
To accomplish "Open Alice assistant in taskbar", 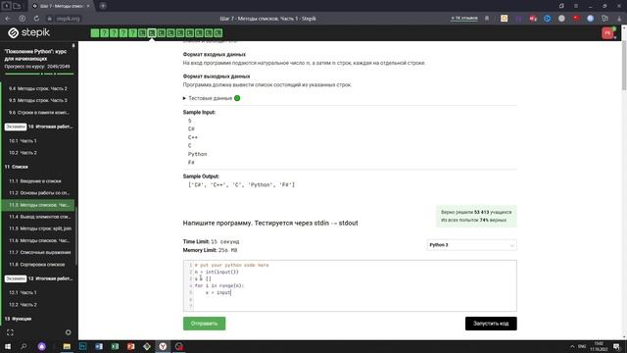I will (x=41, y=346).
